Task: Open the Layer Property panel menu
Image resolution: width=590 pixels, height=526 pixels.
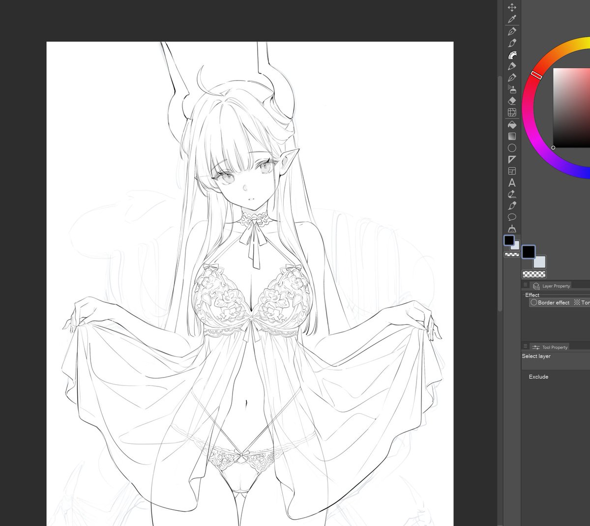Action: coord(525,285)
